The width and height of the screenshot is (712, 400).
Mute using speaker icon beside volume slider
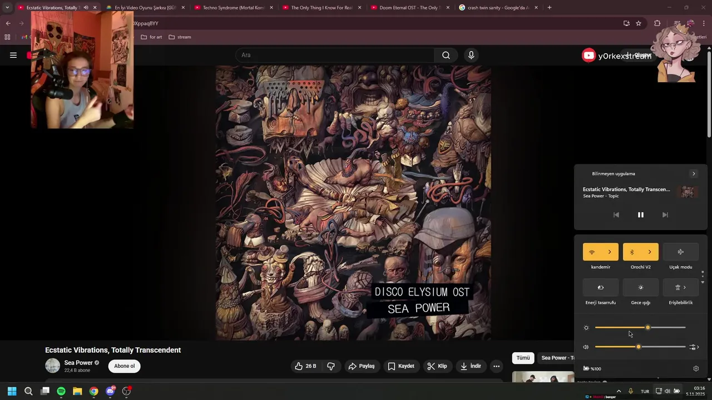point(586,347)
